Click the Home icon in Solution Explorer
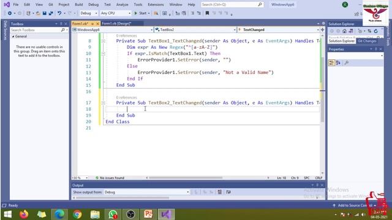Image resolution: width=392 pixels, height=220 pixels. (x=344, y=31)
